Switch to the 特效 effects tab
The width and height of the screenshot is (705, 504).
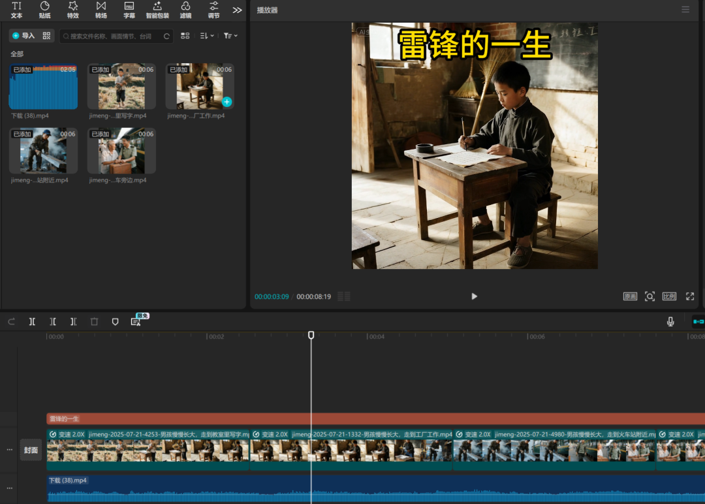[72, 10]
